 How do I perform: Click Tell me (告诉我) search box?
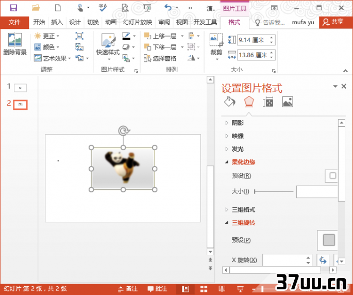[x=270, y=22]
